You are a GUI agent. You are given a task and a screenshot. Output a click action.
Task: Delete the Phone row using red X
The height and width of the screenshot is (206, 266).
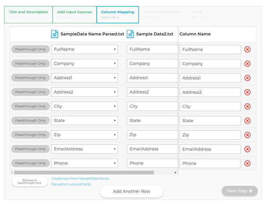tap(247, 163)
